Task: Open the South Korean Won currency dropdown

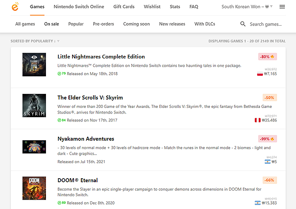Action: [x=247, y=7]
